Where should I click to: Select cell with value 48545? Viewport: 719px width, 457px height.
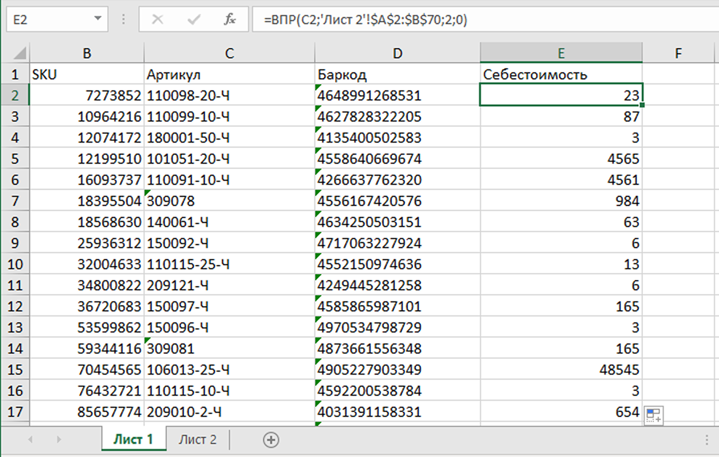coord(560,370)
